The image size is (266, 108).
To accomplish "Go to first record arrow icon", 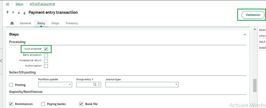I will pos(8,13).
